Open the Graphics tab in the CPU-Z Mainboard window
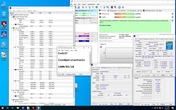 119,67
